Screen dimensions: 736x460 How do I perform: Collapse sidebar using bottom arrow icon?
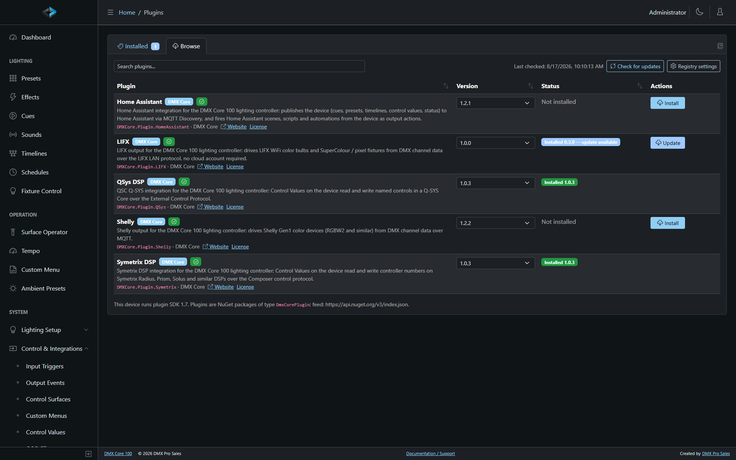coord(89,454)
